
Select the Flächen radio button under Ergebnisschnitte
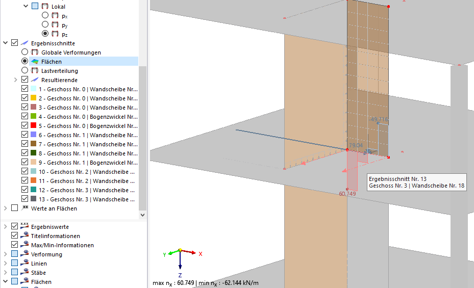coord(25,61)
